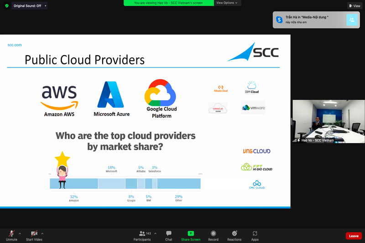The height and width of the screenshot is (243, 365).
Task: Click the scc.com link on slide
Action: [x=15, y=45]
